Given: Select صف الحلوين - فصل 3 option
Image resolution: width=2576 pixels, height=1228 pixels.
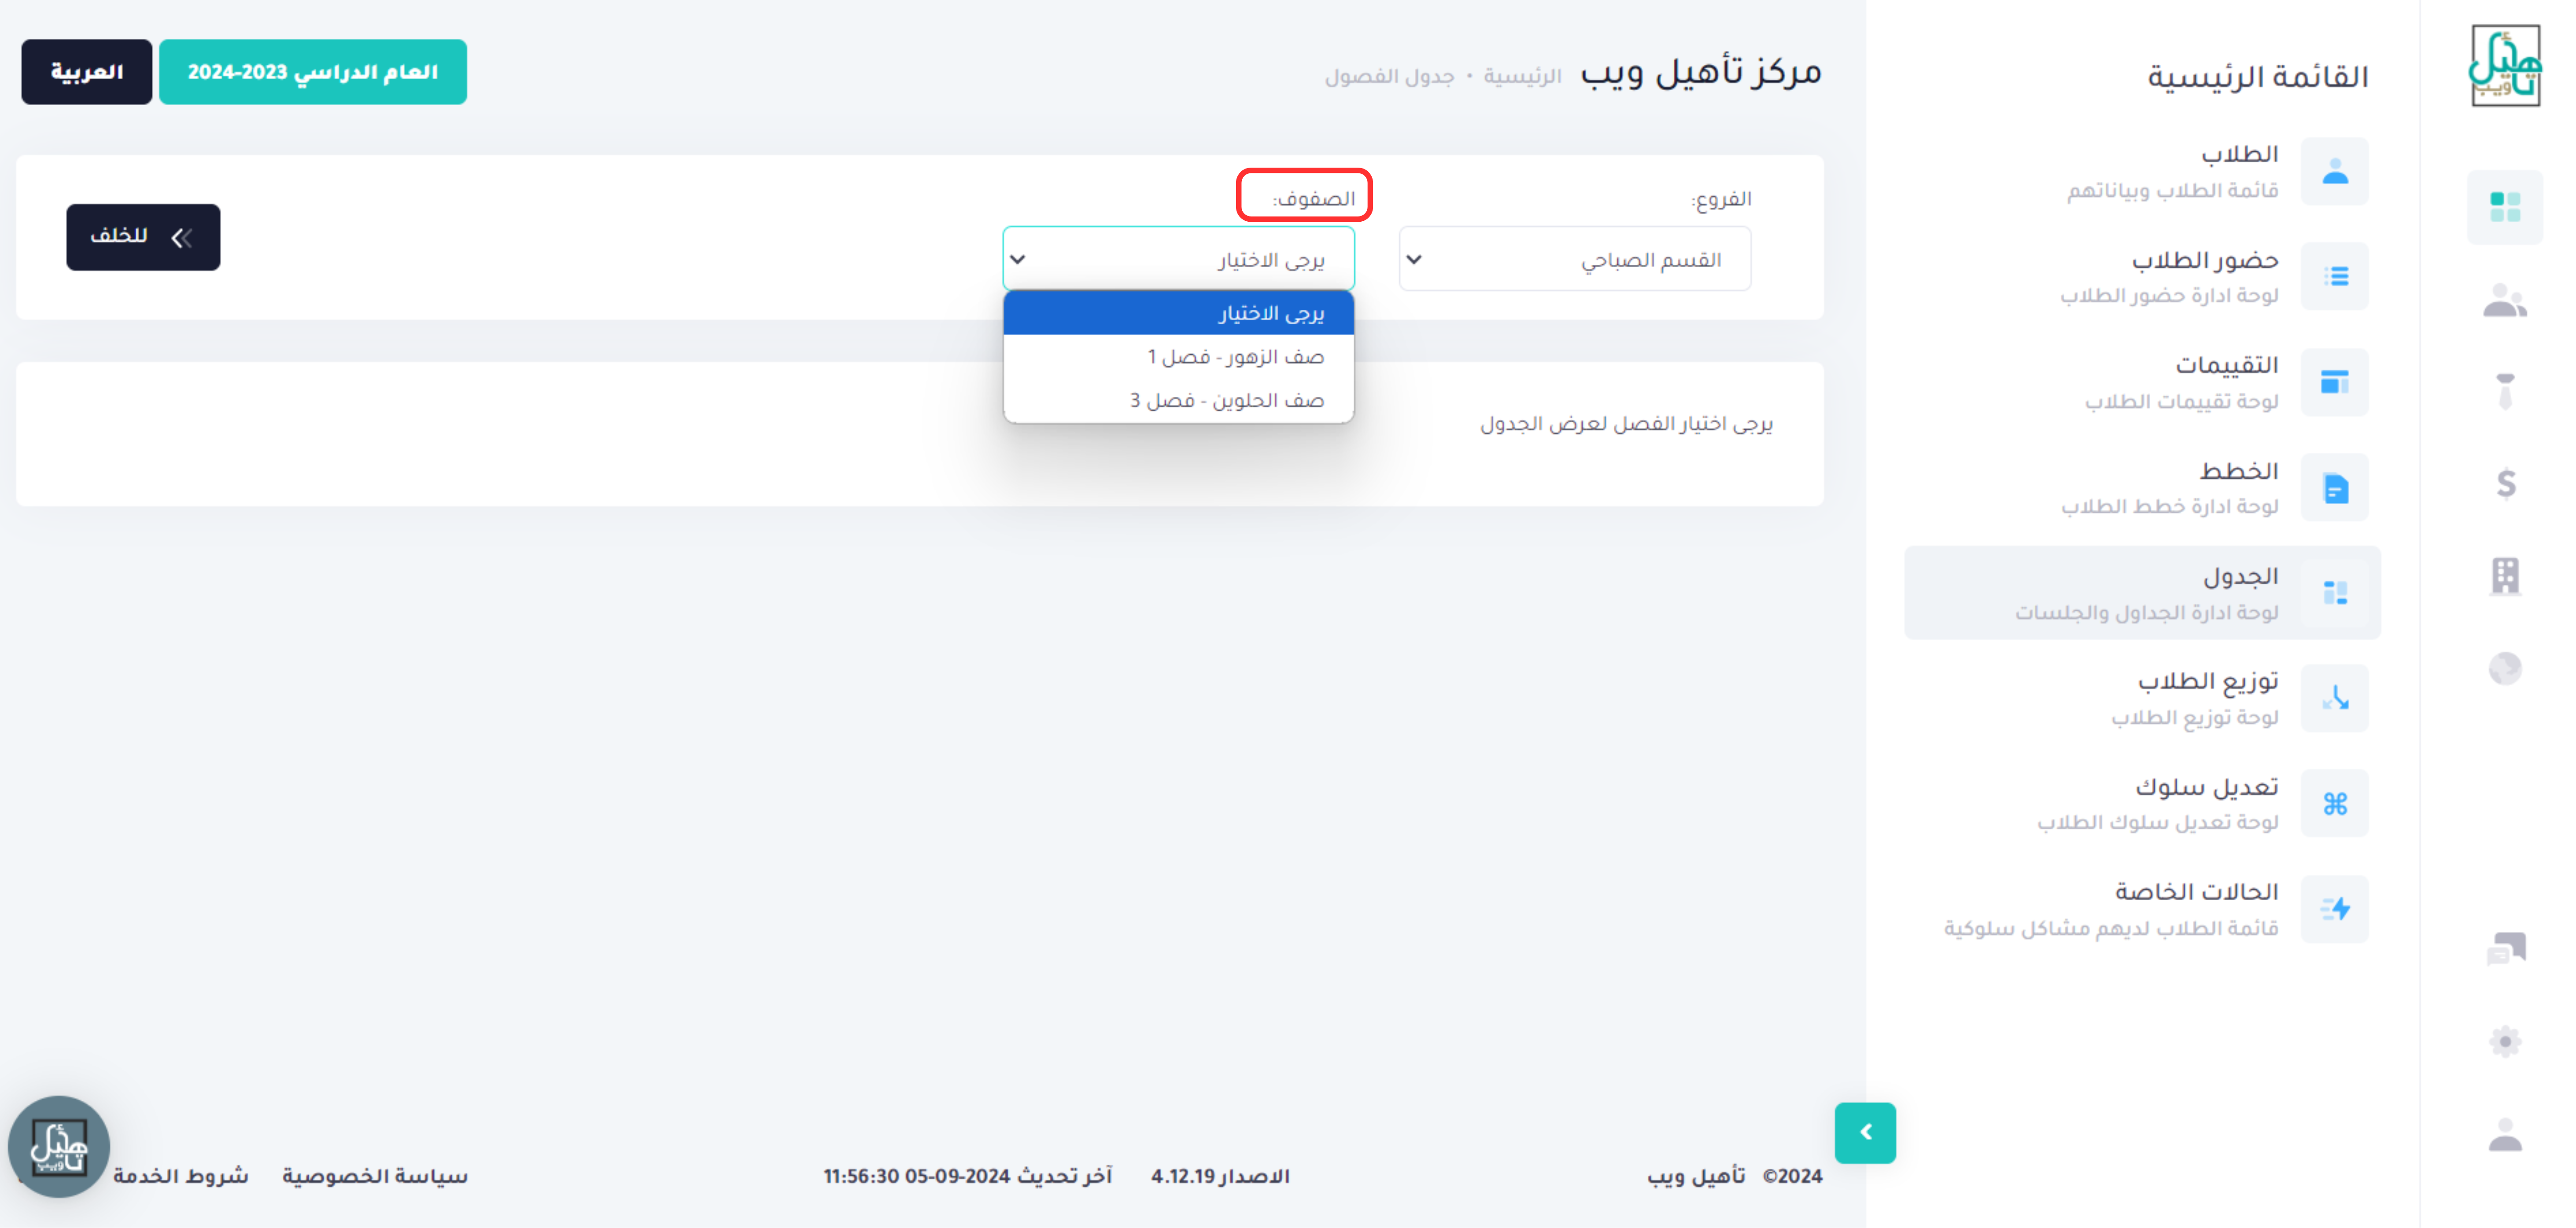Looking at the screenshot, I should 1178,401.
